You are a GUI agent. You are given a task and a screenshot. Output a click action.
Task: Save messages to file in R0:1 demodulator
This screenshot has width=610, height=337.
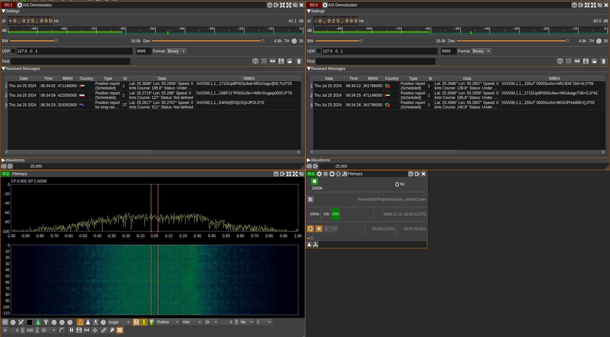click(281, 61)
